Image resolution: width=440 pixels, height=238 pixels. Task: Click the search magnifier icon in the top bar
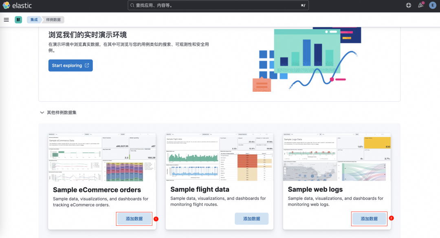pos(132,5)
